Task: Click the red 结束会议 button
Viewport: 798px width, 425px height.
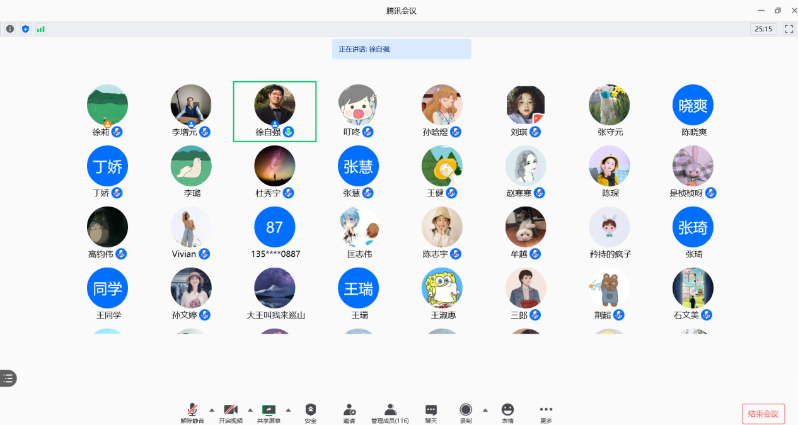Action: [x=763, y=414]
